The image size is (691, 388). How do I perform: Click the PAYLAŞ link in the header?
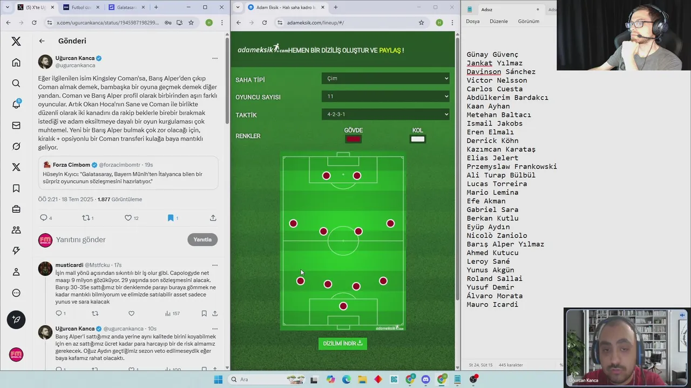click(x=390, y=50)
